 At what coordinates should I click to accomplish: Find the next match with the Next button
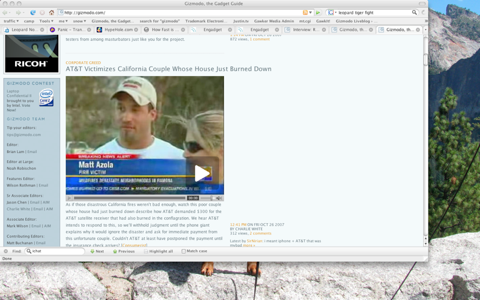tap(97, 251)
